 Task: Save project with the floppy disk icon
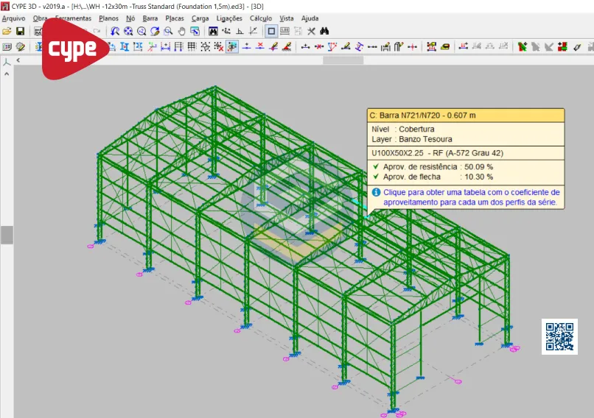21,32
